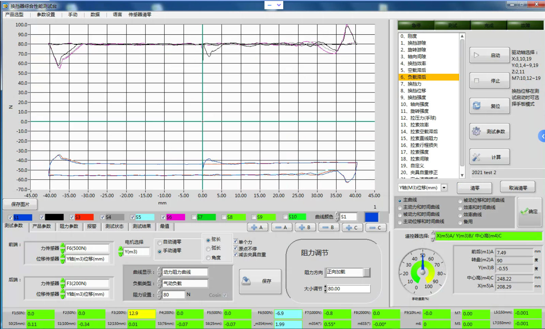
Task: Change the 遥控器选择 selector arrows
Action: click(x=433, y=236)
